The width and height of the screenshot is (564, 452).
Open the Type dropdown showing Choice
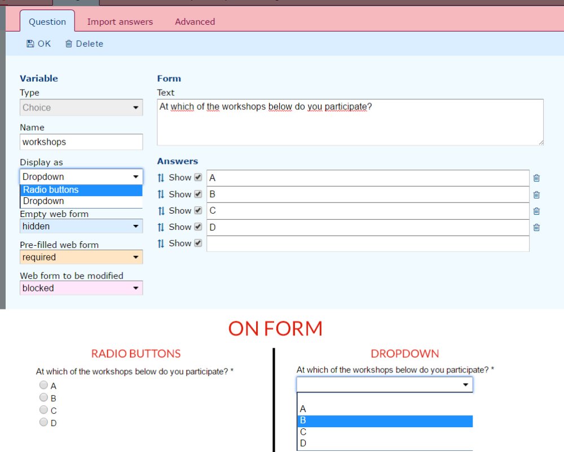[x=81, y=108]
